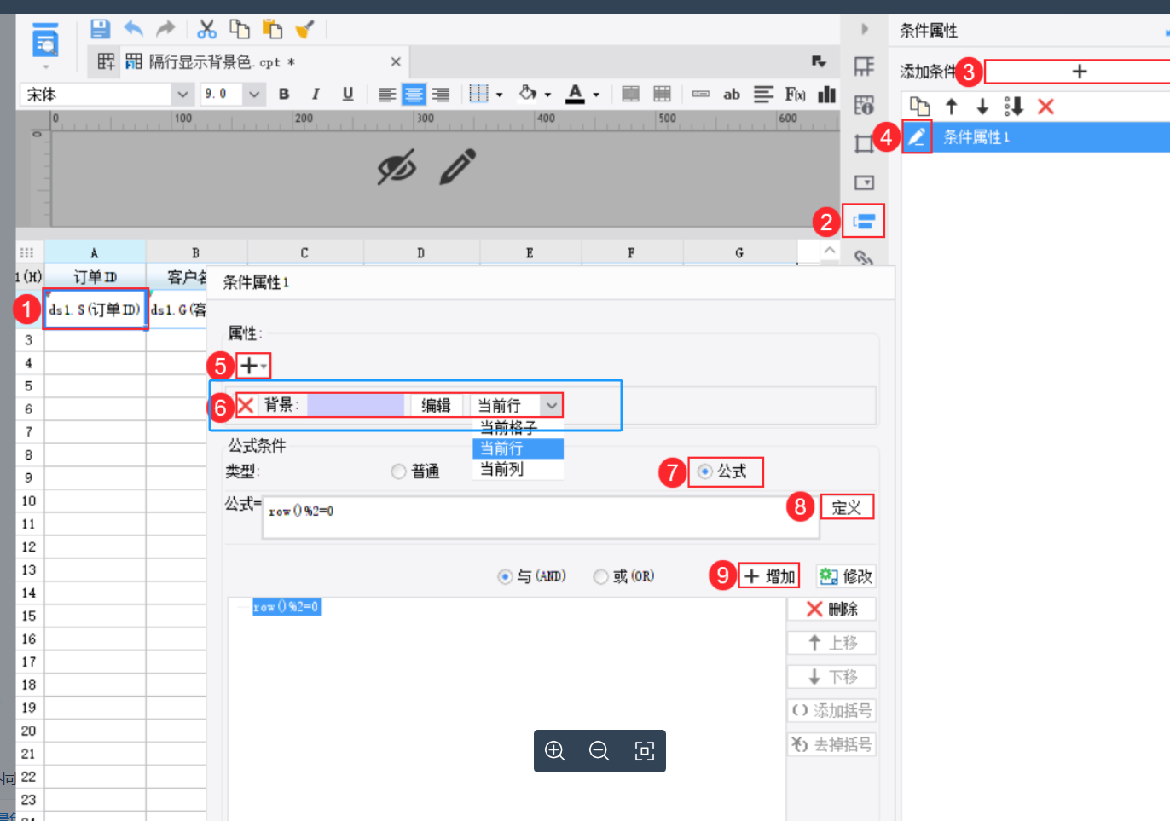Viewport: 1170px width, 821px height.
Task: Click the merge cells icon
Action: [631, 94]
